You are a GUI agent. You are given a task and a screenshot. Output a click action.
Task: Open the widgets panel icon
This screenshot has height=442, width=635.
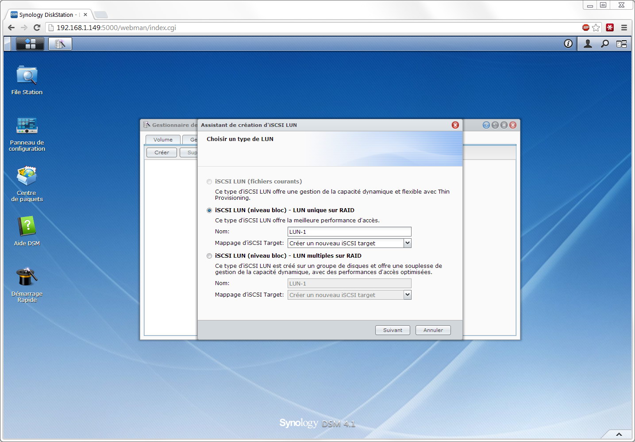pyautogui.click(x=621, y=44)
